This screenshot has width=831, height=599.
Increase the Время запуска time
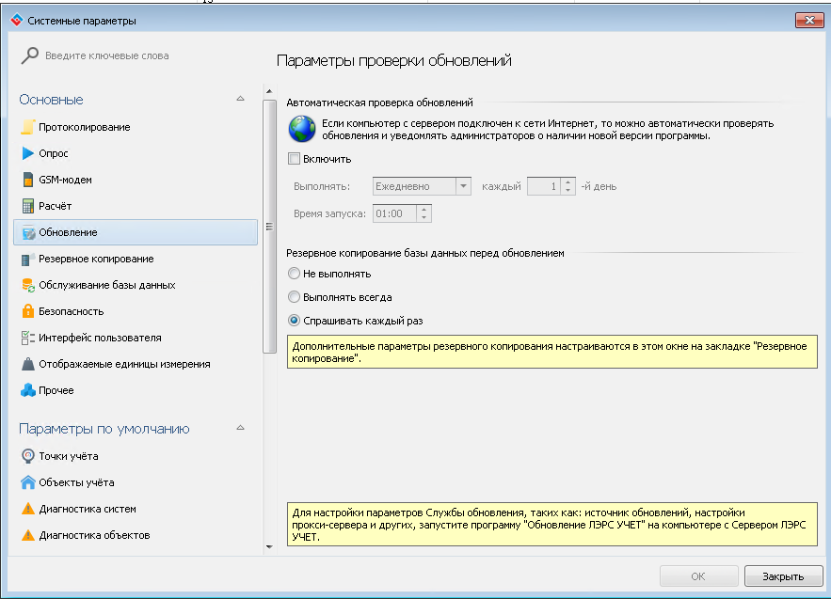pyautogui.click(x=424, y=209)
